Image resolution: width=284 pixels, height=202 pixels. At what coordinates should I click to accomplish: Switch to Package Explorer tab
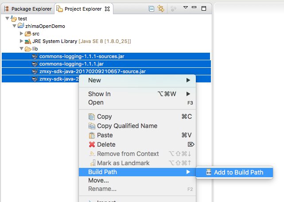tap(28, 9)
